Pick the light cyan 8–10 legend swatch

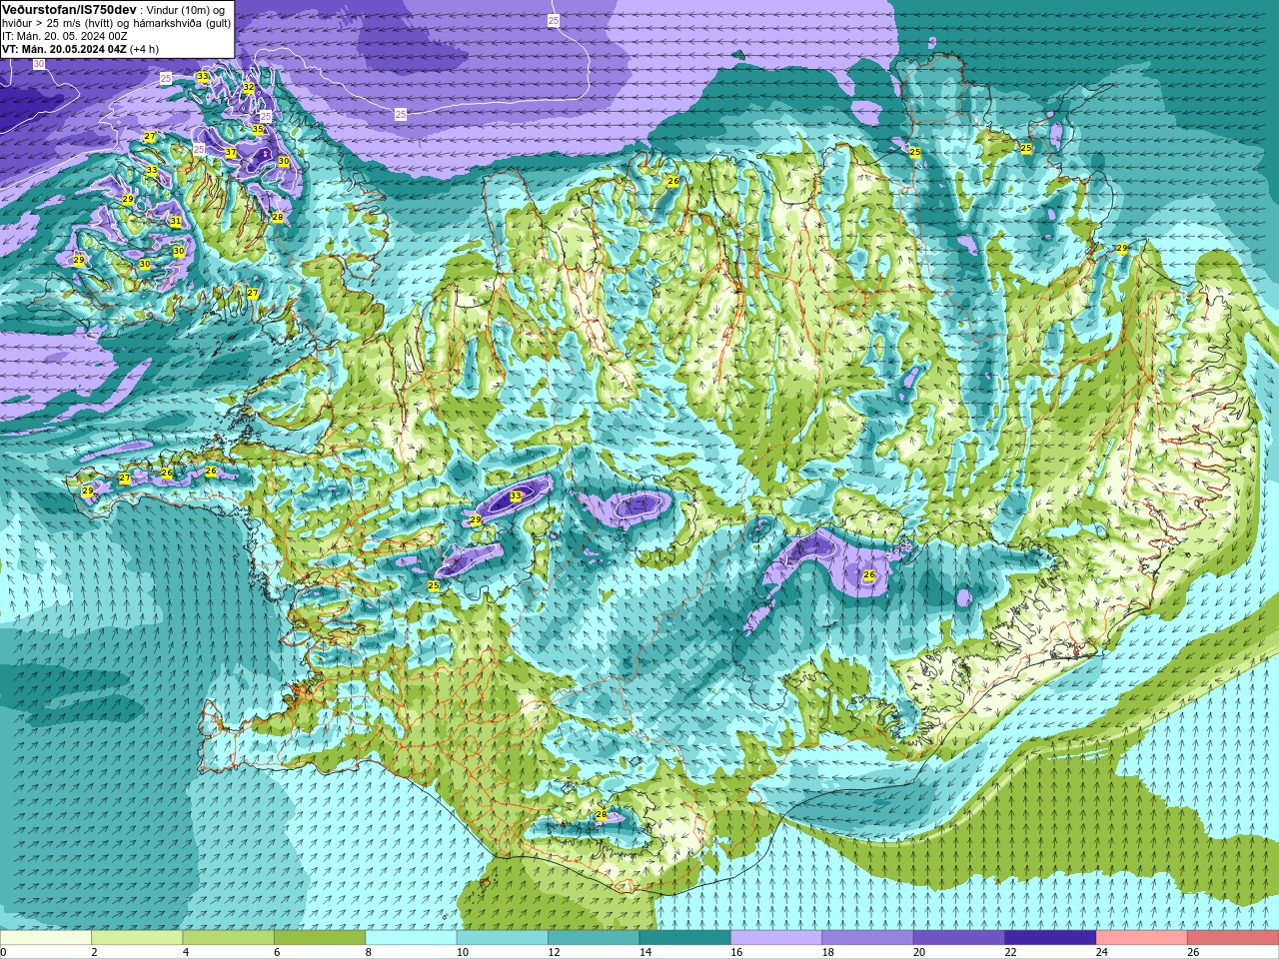[411, 938]
